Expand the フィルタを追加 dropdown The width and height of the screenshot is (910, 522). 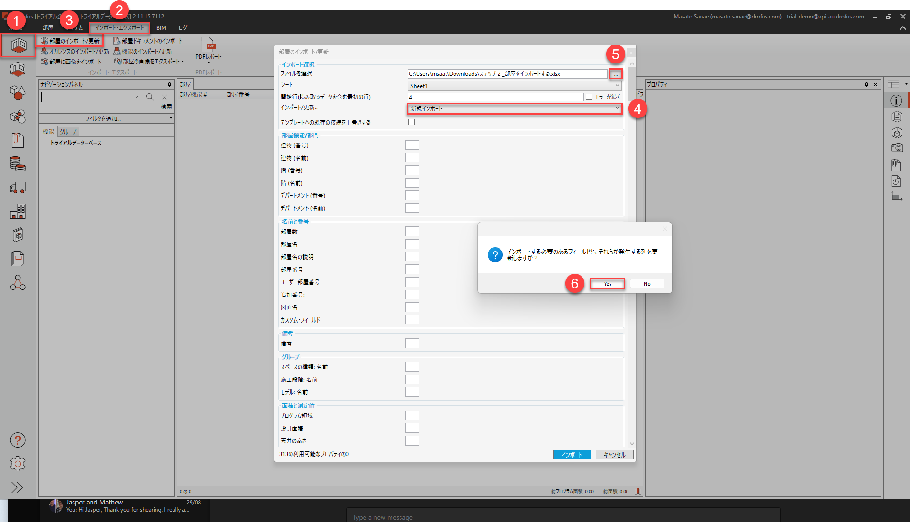click(x=106, y=118)
